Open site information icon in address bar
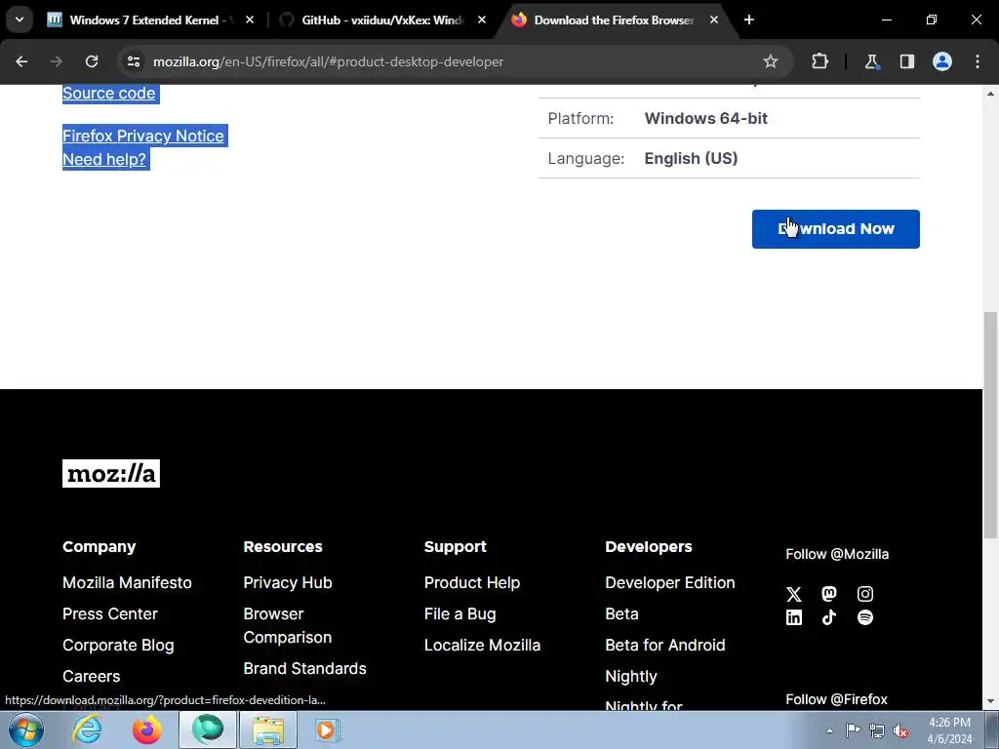 [134, 61]
